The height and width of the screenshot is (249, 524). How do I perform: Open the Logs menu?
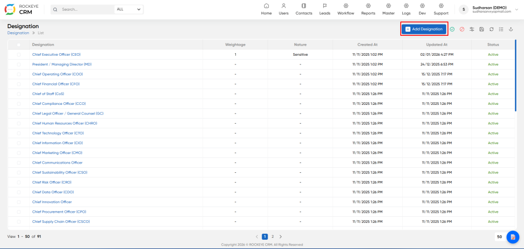point(406,9)
